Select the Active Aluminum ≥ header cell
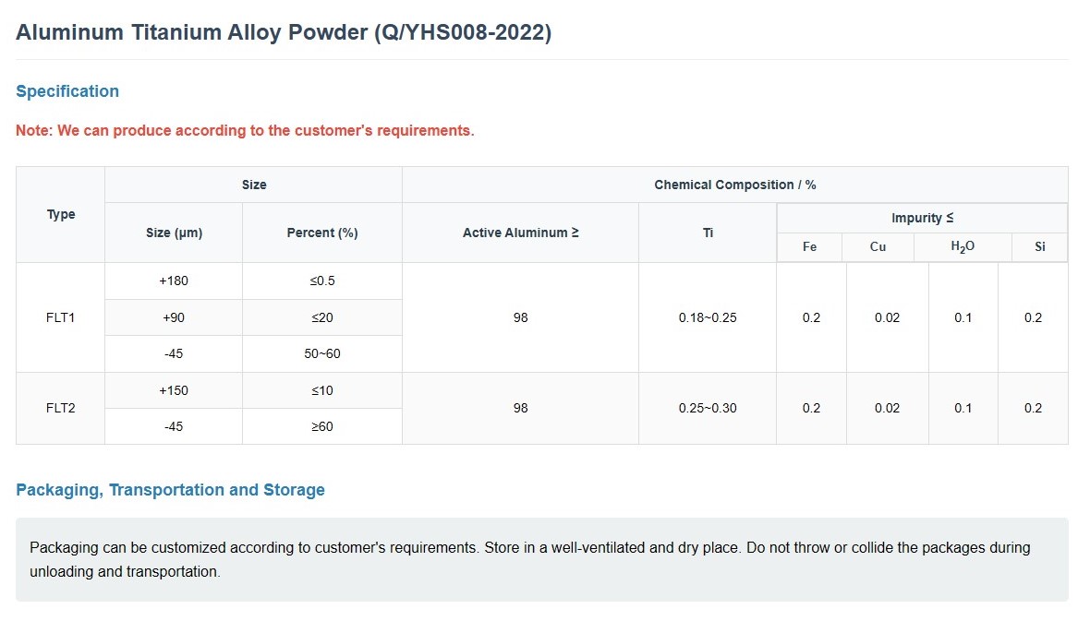 click(x=520, y=233)
